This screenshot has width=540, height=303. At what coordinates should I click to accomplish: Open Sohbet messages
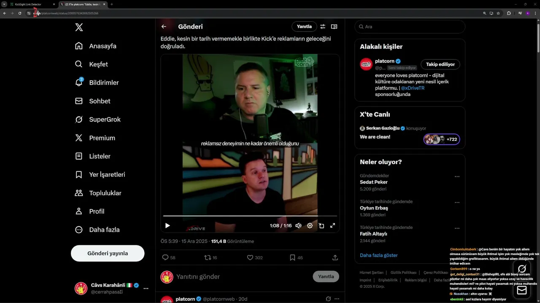[x=93, y=101]
